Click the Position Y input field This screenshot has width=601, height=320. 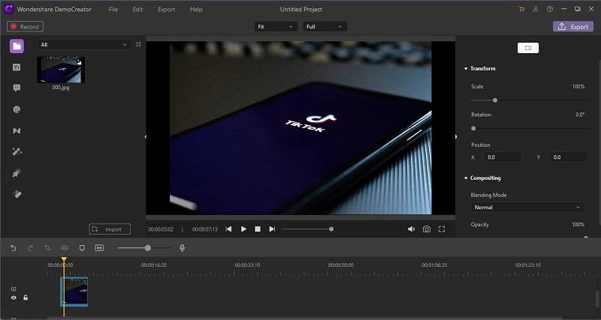pyautogui.click(x=568, y=157)
